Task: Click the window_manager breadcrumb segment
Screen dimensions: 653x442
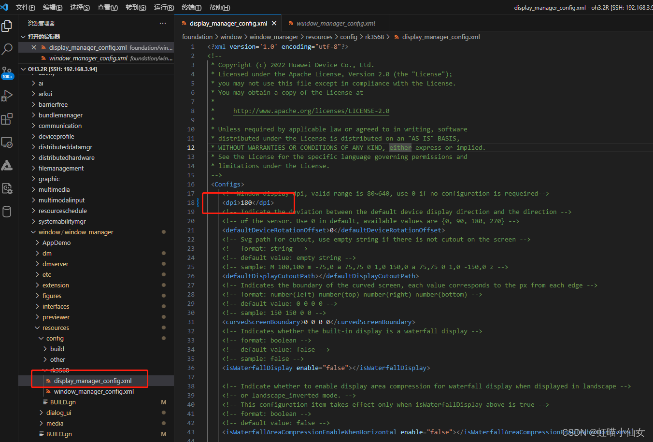Action: tap(274, 37)
